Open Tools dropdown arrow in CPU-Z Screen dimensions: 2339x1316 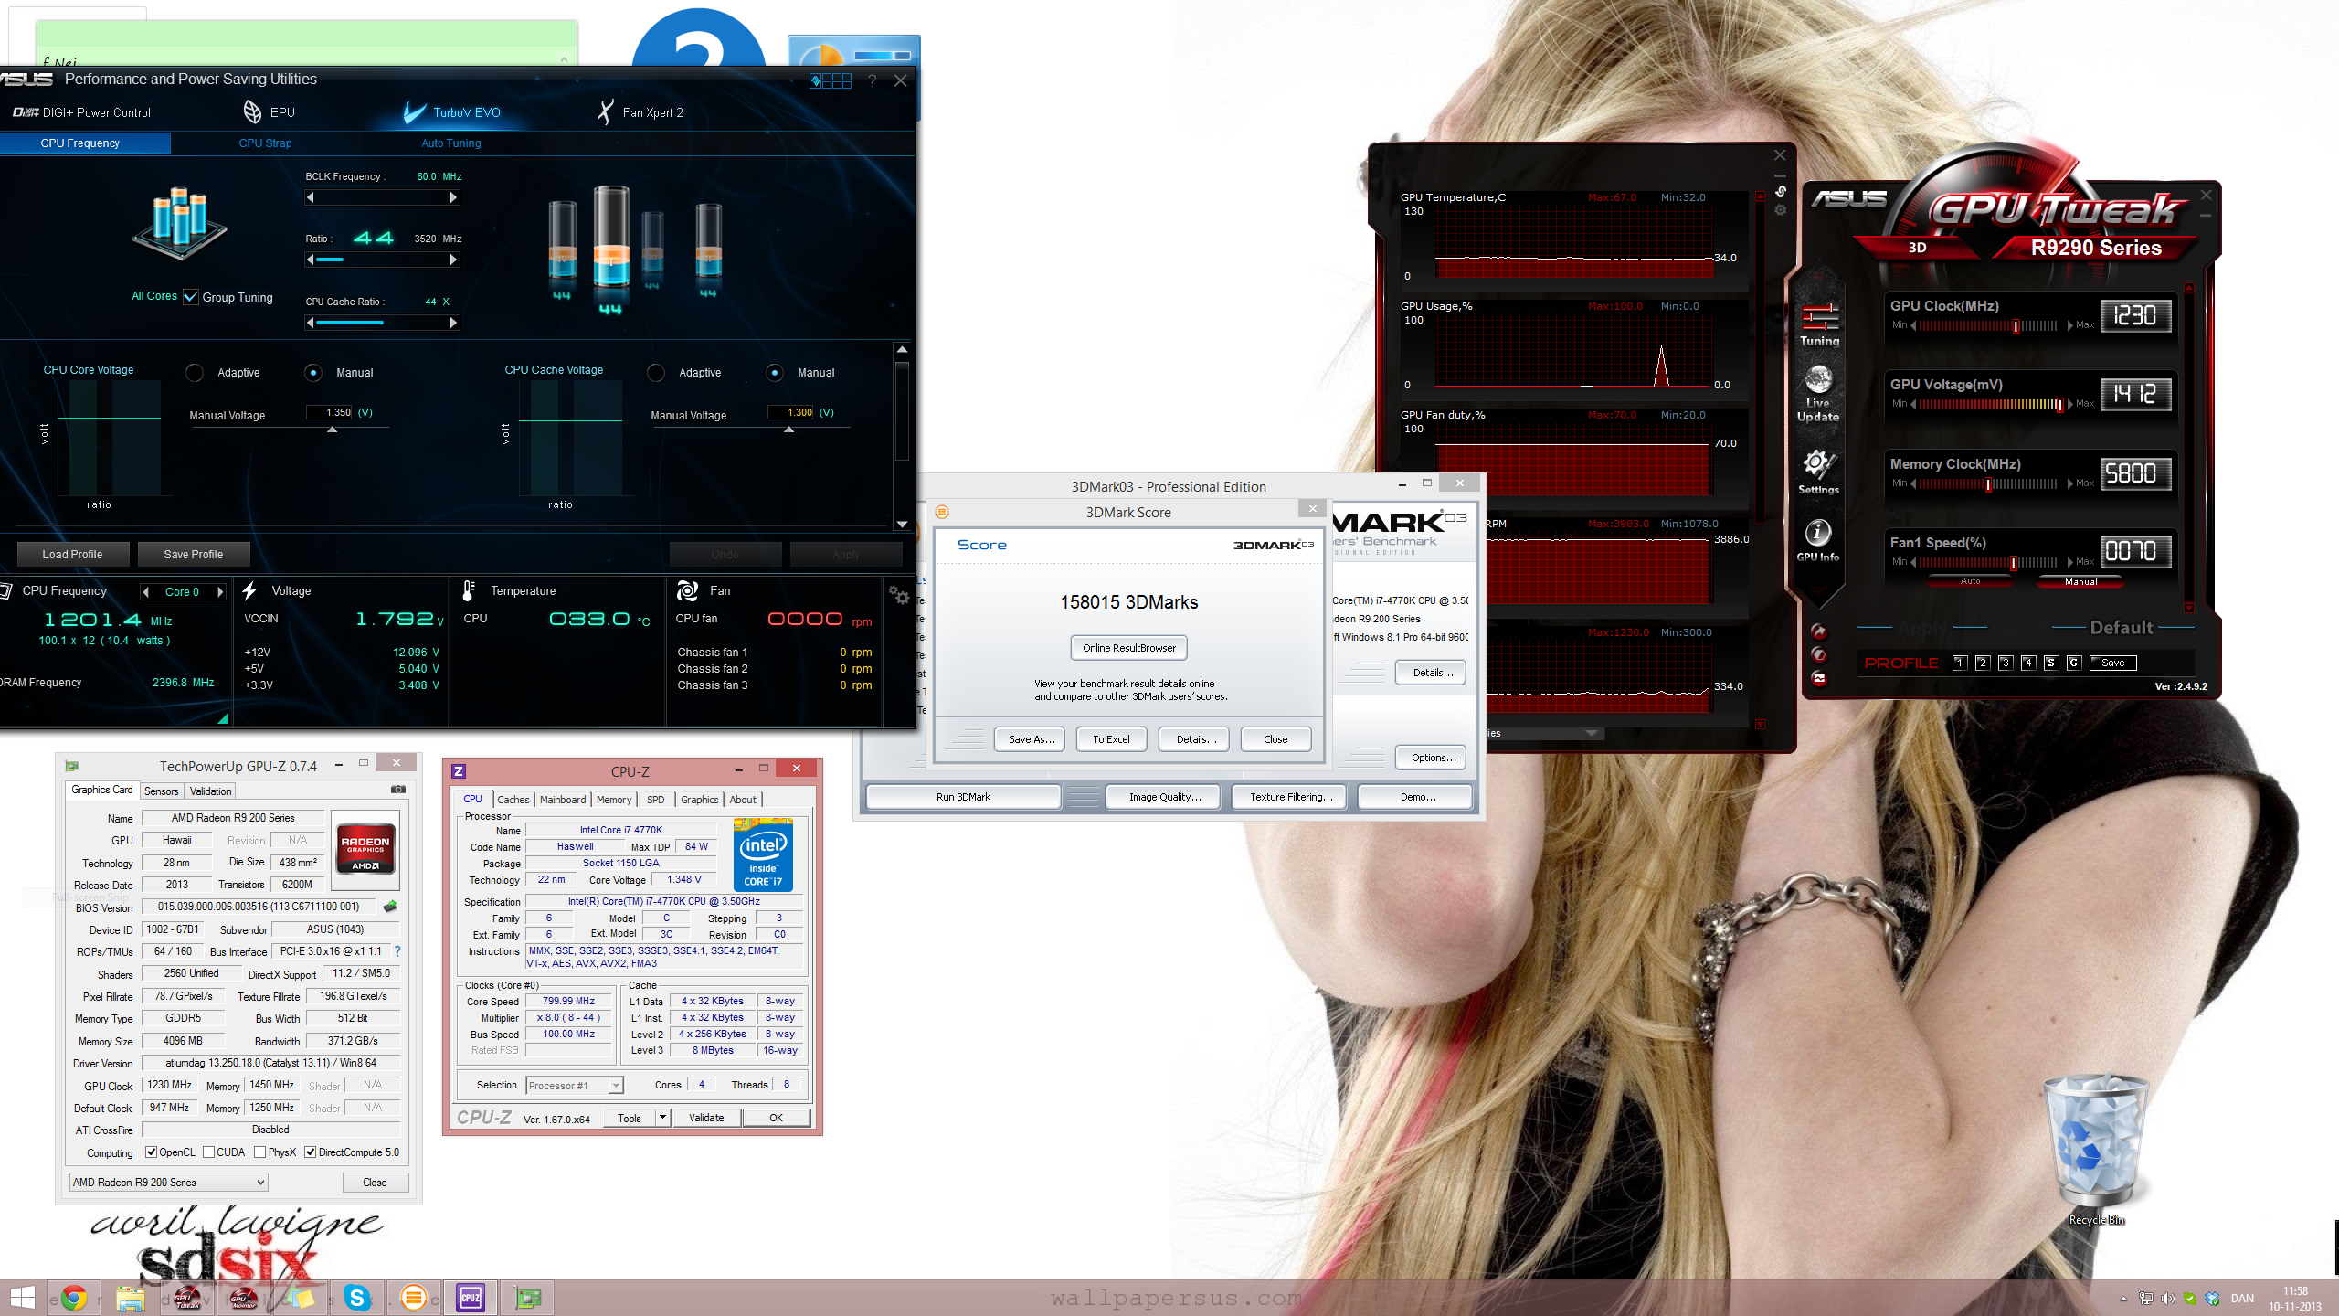tap(663, 1118)
